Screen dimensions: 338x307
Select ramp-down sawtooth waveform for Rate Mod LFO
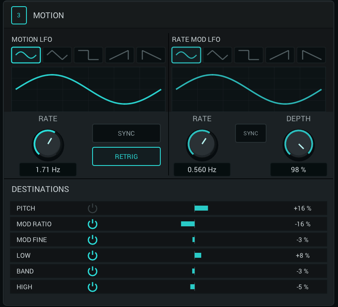pos(311,55)
